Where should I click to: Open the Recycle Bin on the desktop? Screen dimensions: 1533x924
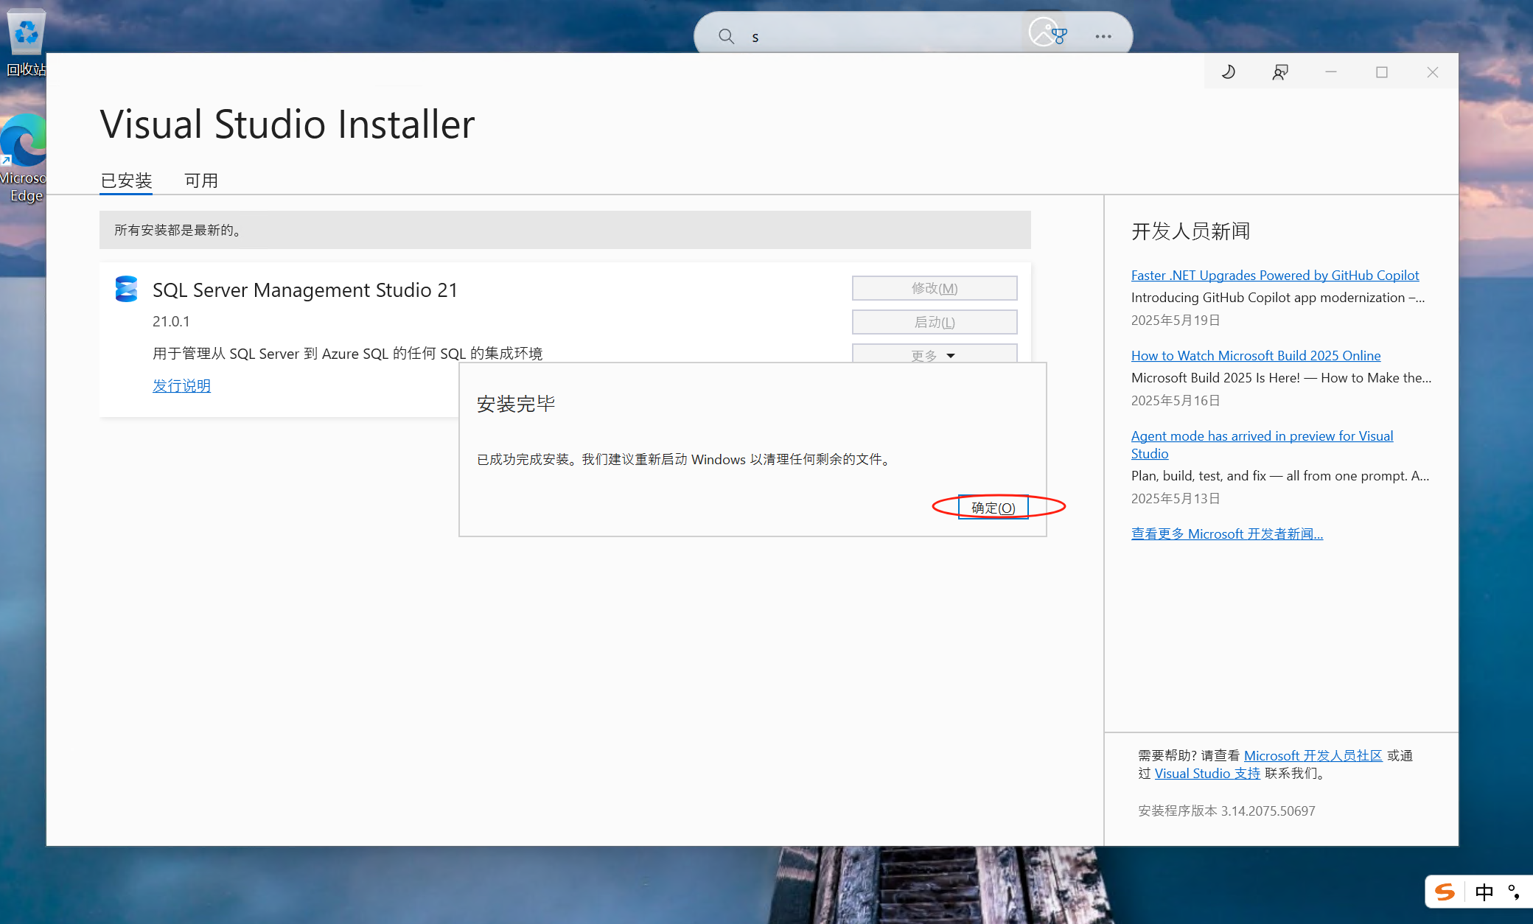tap(26, 32)
